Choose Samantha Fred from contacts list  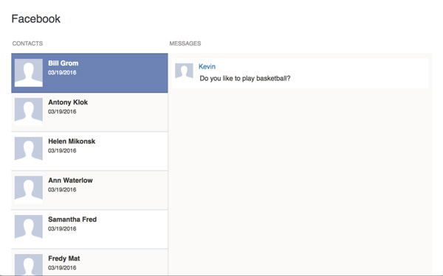[89, 229]
